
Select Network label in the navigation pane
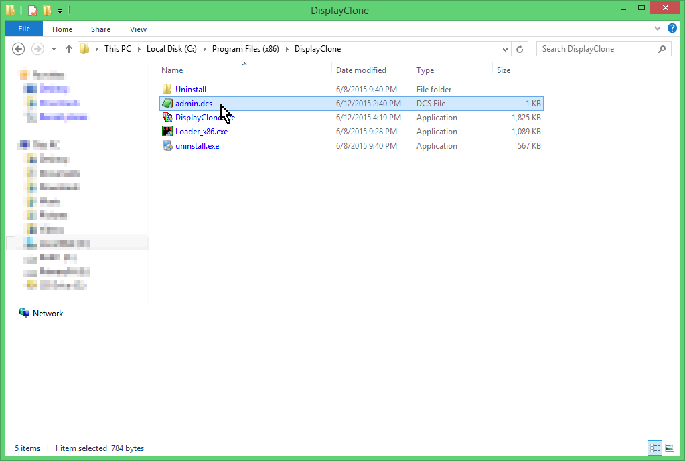(48, 313)
